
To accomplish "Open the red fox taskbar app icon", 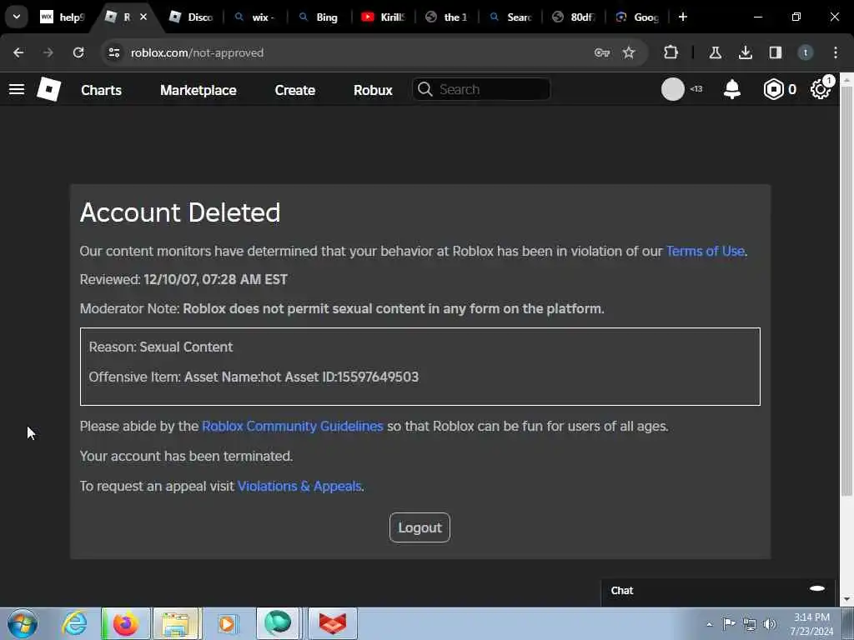I will 332,623.
